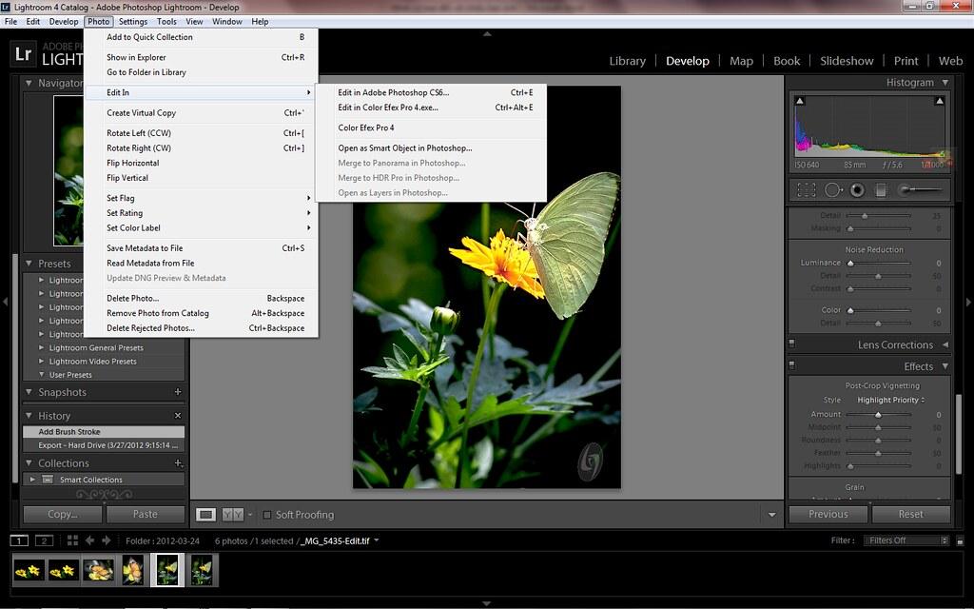This screenshot has height=609, width=974.
Task: Click the Loupe view icon in toolbar
Action: point(205,515)
